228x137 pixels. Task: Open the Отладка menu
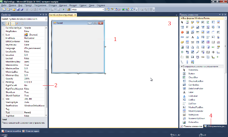(52, 6)
